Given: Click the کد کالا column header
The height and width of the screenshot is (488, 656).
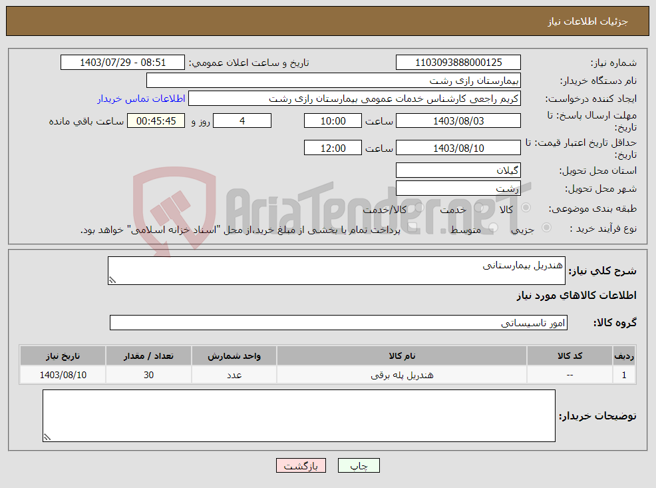Looking at the screenshot, I should pyautogui.click(x=570, y=356).
